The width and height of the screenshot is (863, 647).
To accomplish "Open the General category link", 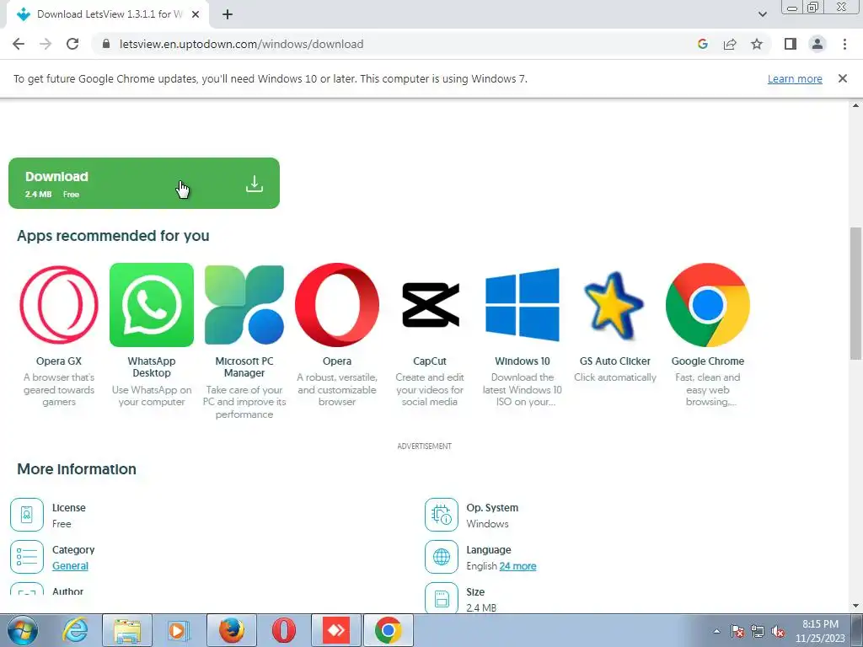I will 71,565.
